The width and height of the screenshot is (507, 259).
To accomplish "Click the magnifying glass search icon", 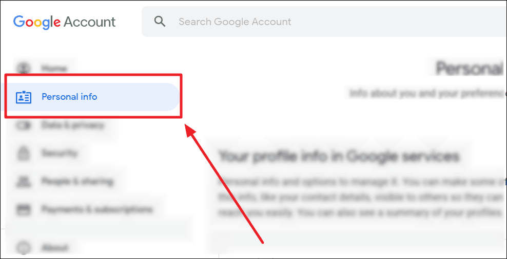I will click(160, 21).
